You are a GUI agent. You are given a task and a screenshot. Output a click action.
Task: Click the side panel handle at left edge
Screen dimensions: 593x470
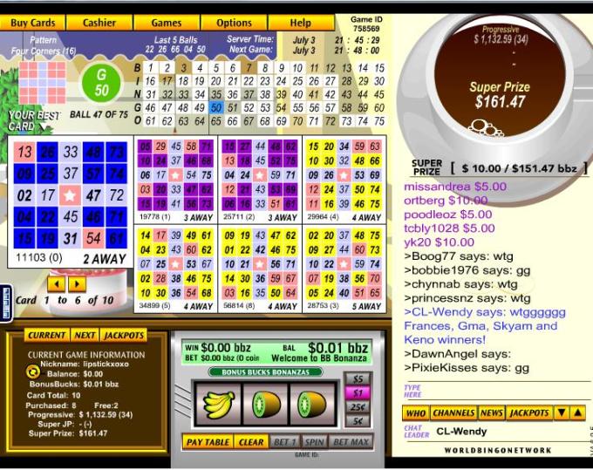[6, 303]
